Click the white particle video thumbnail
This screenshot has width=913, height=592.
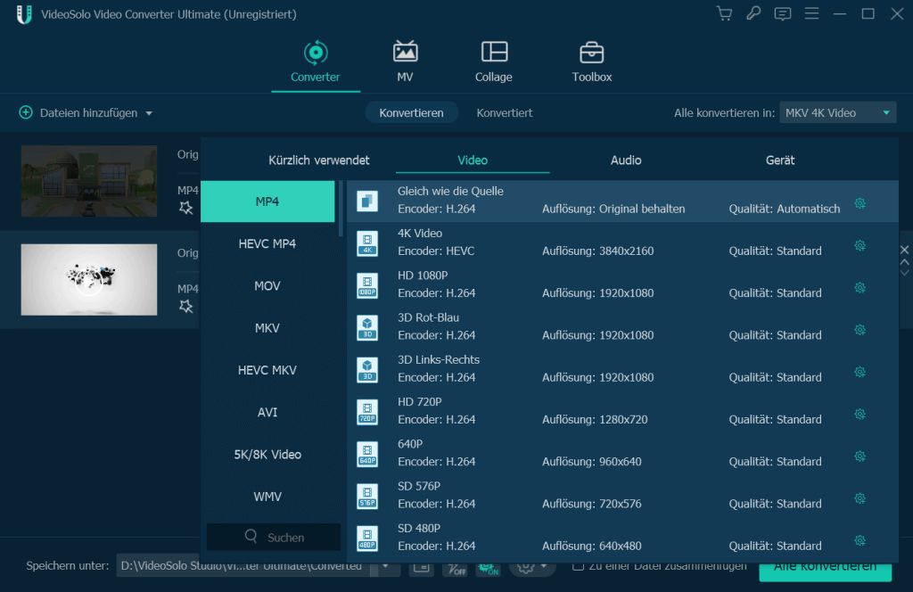(x=89, y=279)
